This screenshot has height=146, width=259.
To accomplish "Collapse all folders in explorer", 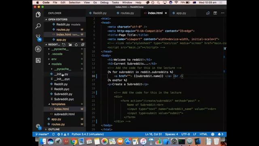I will (83, 45).
